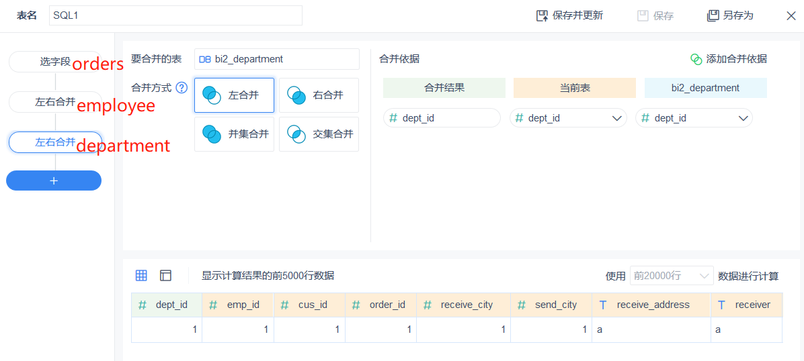Close the SQL1 editor with X

[791, 15]
